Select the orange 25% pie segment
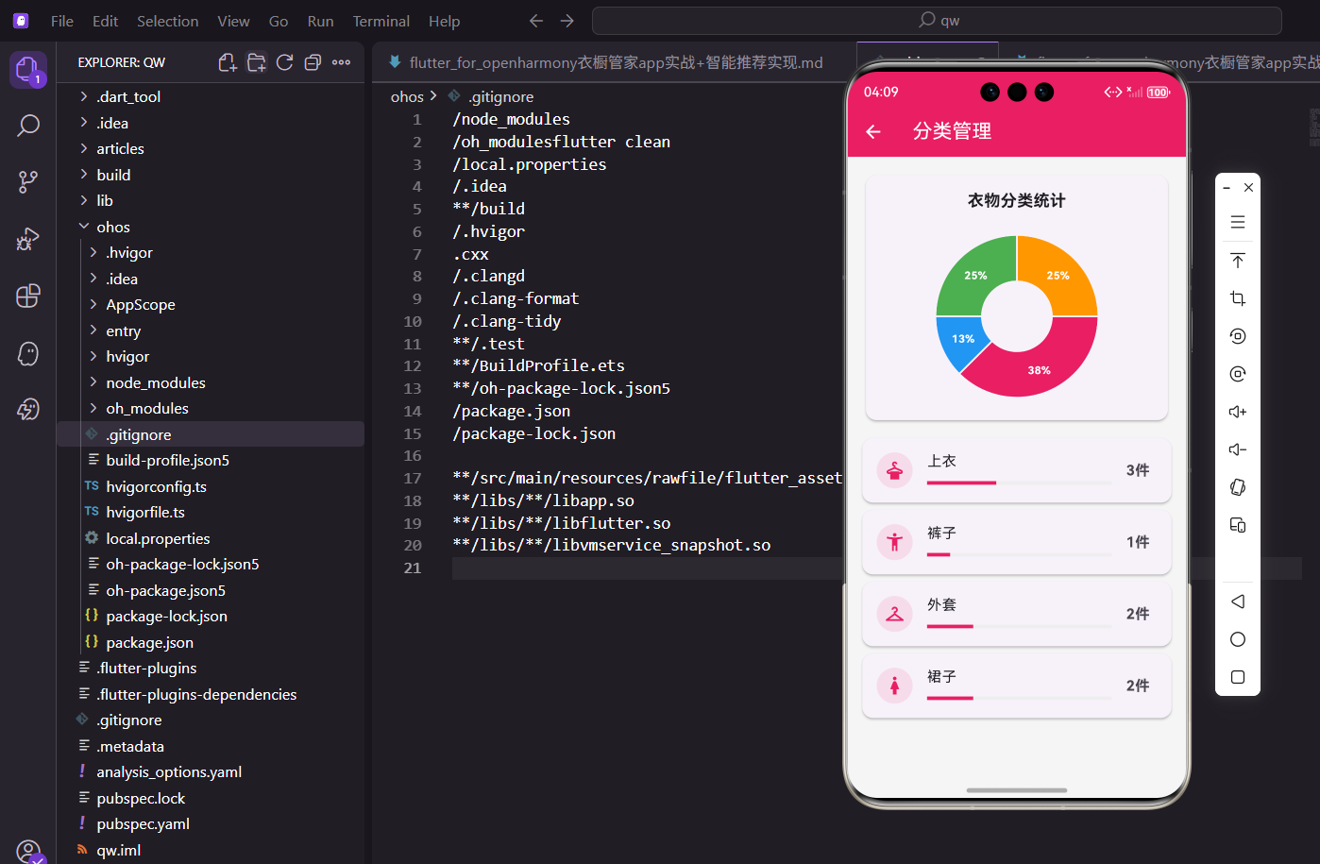 click(1058, 274)
